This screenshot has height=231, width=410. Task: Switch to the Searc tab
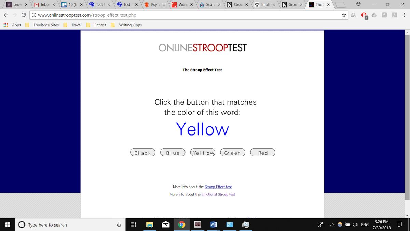point(210,5)
